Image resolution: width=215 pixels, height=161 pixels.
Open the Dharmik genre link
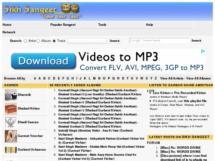25,95
